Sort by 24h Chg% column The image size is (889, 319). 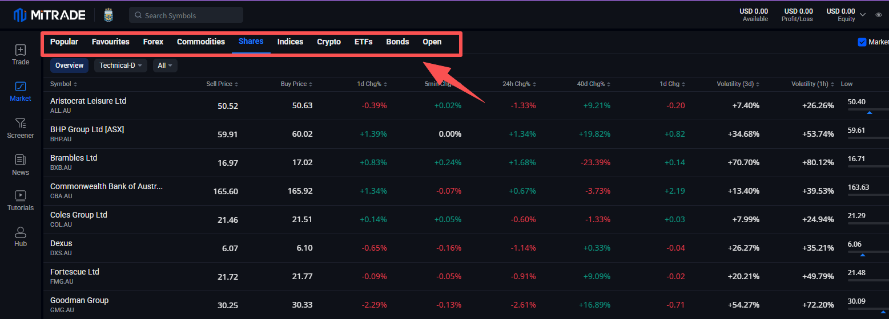point(519,84)
